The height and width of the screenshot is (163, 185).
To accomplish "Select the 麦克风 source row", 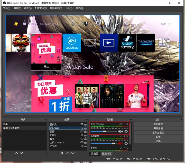I will pyautogui.click(x=68, y=124).
